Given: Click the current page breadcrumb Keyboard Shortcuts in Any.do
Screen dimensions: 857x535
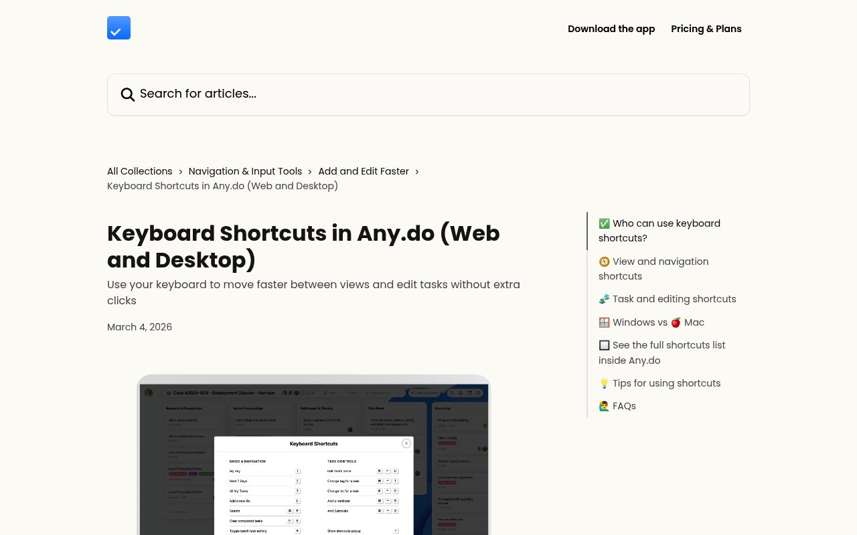Looking at the screenshot, I should (222, 186).
